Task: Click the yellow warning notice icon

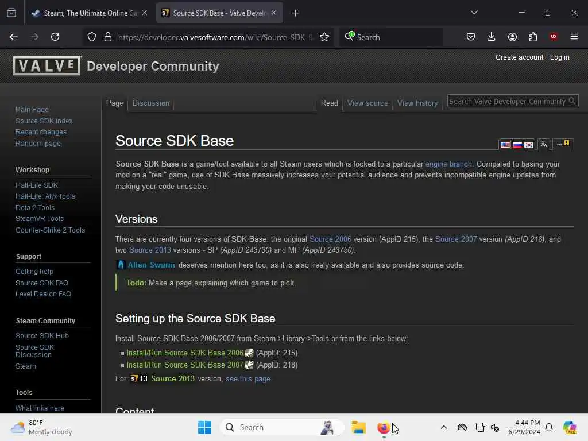Action: 567,143
